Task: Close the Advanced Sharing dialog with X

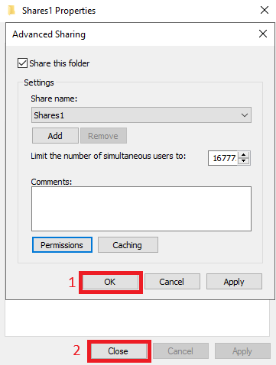Action: click(x=263, y=34)
